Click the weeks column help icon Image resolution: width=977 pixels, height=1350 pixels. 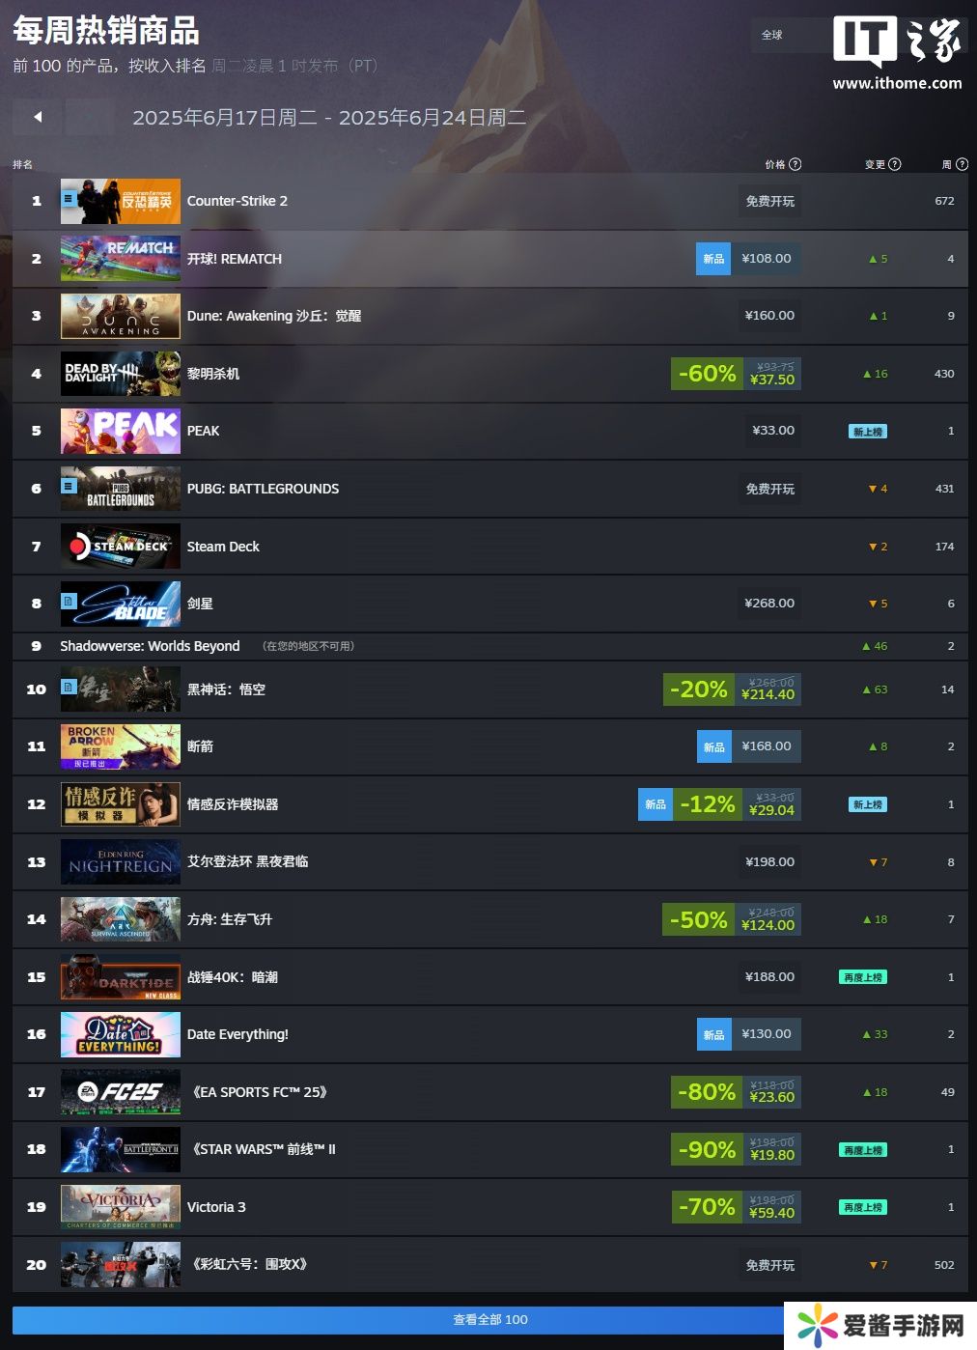(x=962, y=164)
